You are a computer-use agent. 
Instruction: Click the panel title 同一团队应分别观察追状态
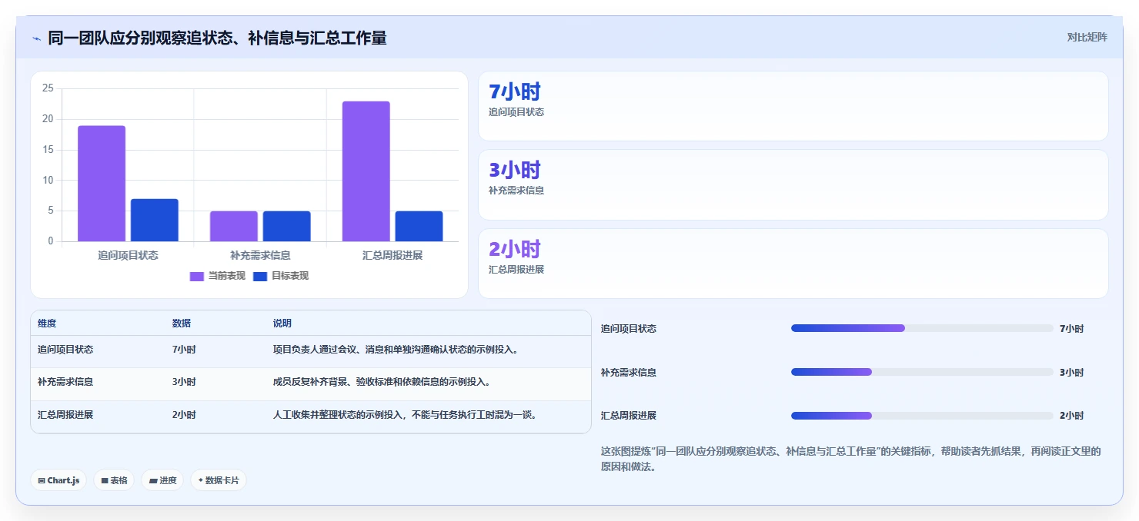pos(217,38)
